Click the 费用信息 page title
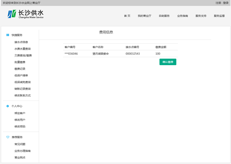 pyautogui.click(x=106, y=32)
